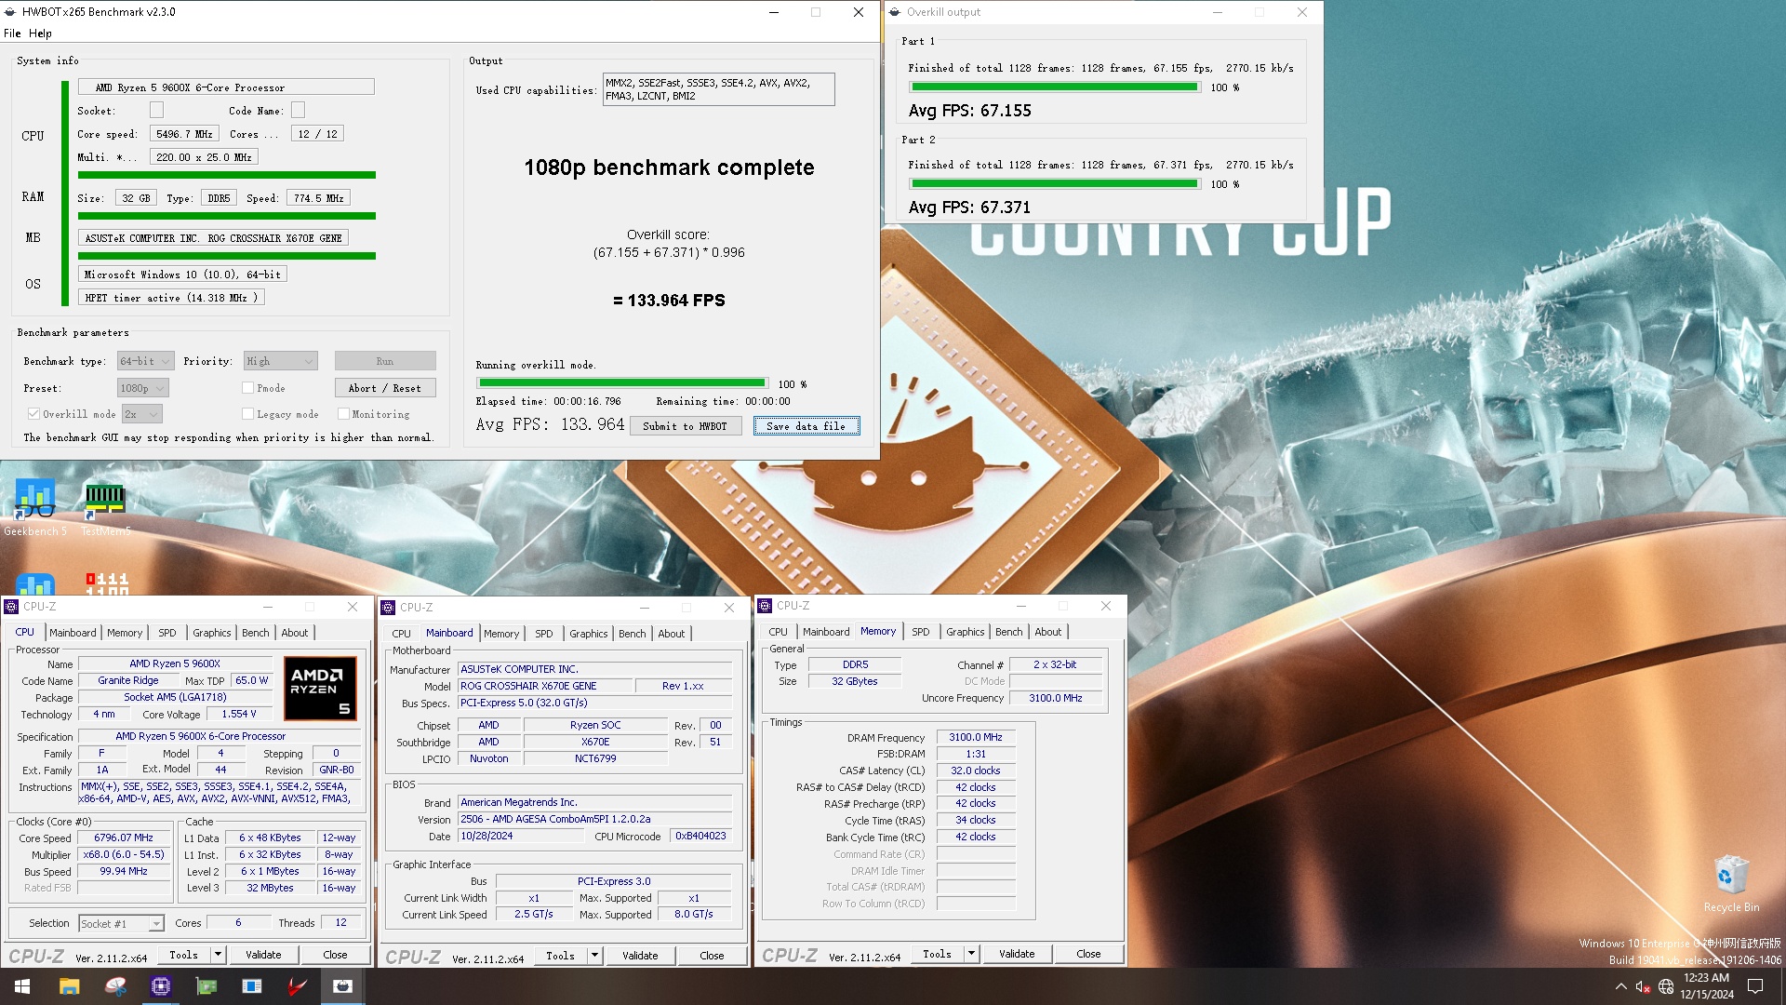Show hidden system tray icons
Viewport: 1786px width, 1005px height.
tap(1621, 986)
